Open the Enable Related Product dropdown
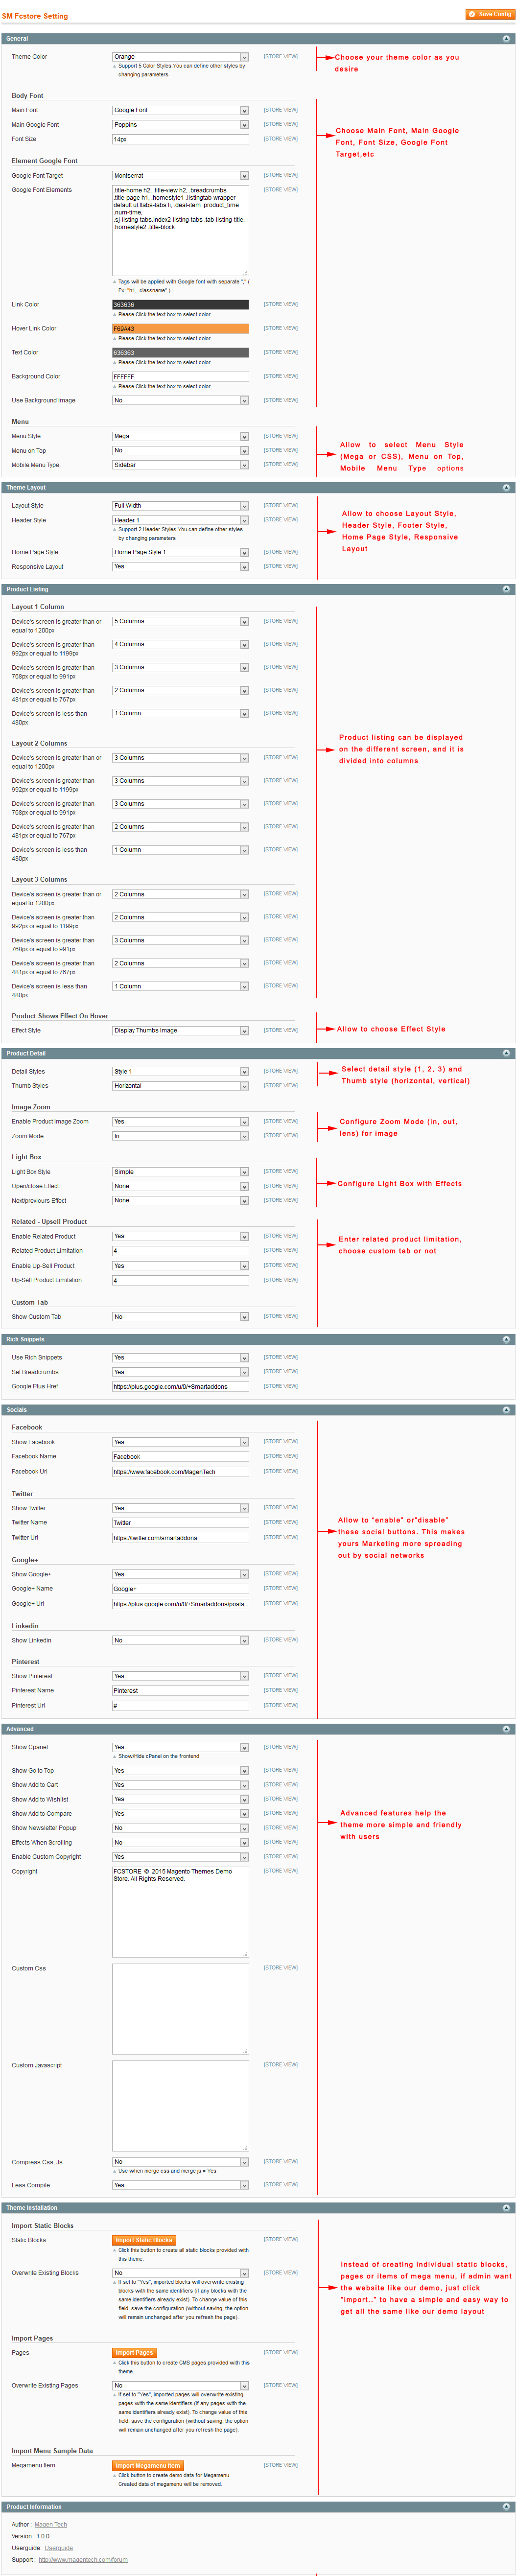The width and height of the screenshot is (516, 2576). 180,1236
